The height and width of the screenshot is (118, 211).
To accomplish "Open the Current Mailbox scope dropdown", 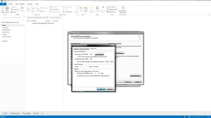I will [55, 17].
